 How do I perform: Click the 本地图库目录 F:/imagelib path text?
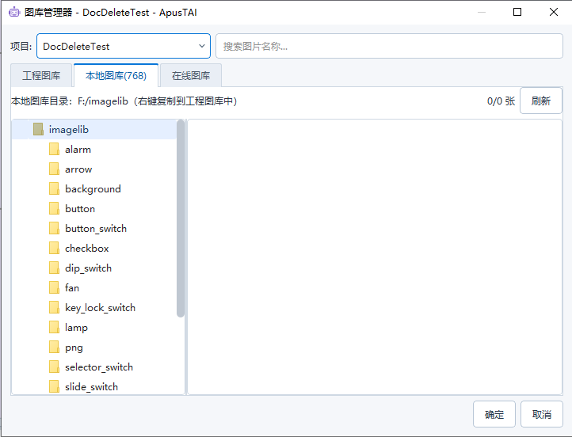124,101
